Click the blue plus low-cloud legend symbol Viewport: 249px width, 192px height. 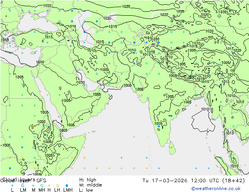(x=12, y=185)
